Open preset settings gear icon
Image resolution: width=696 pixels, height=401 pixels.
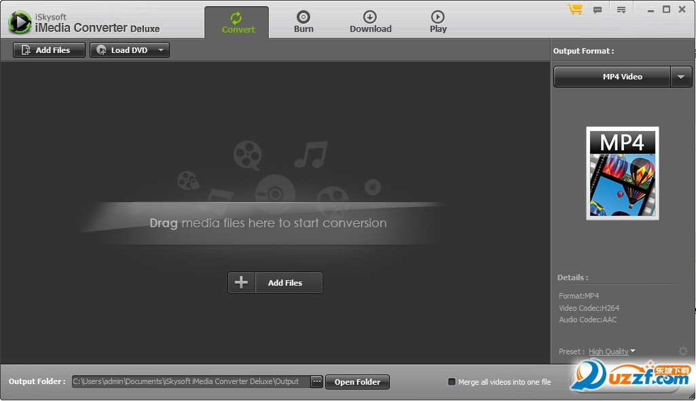(x=682, y=351)
